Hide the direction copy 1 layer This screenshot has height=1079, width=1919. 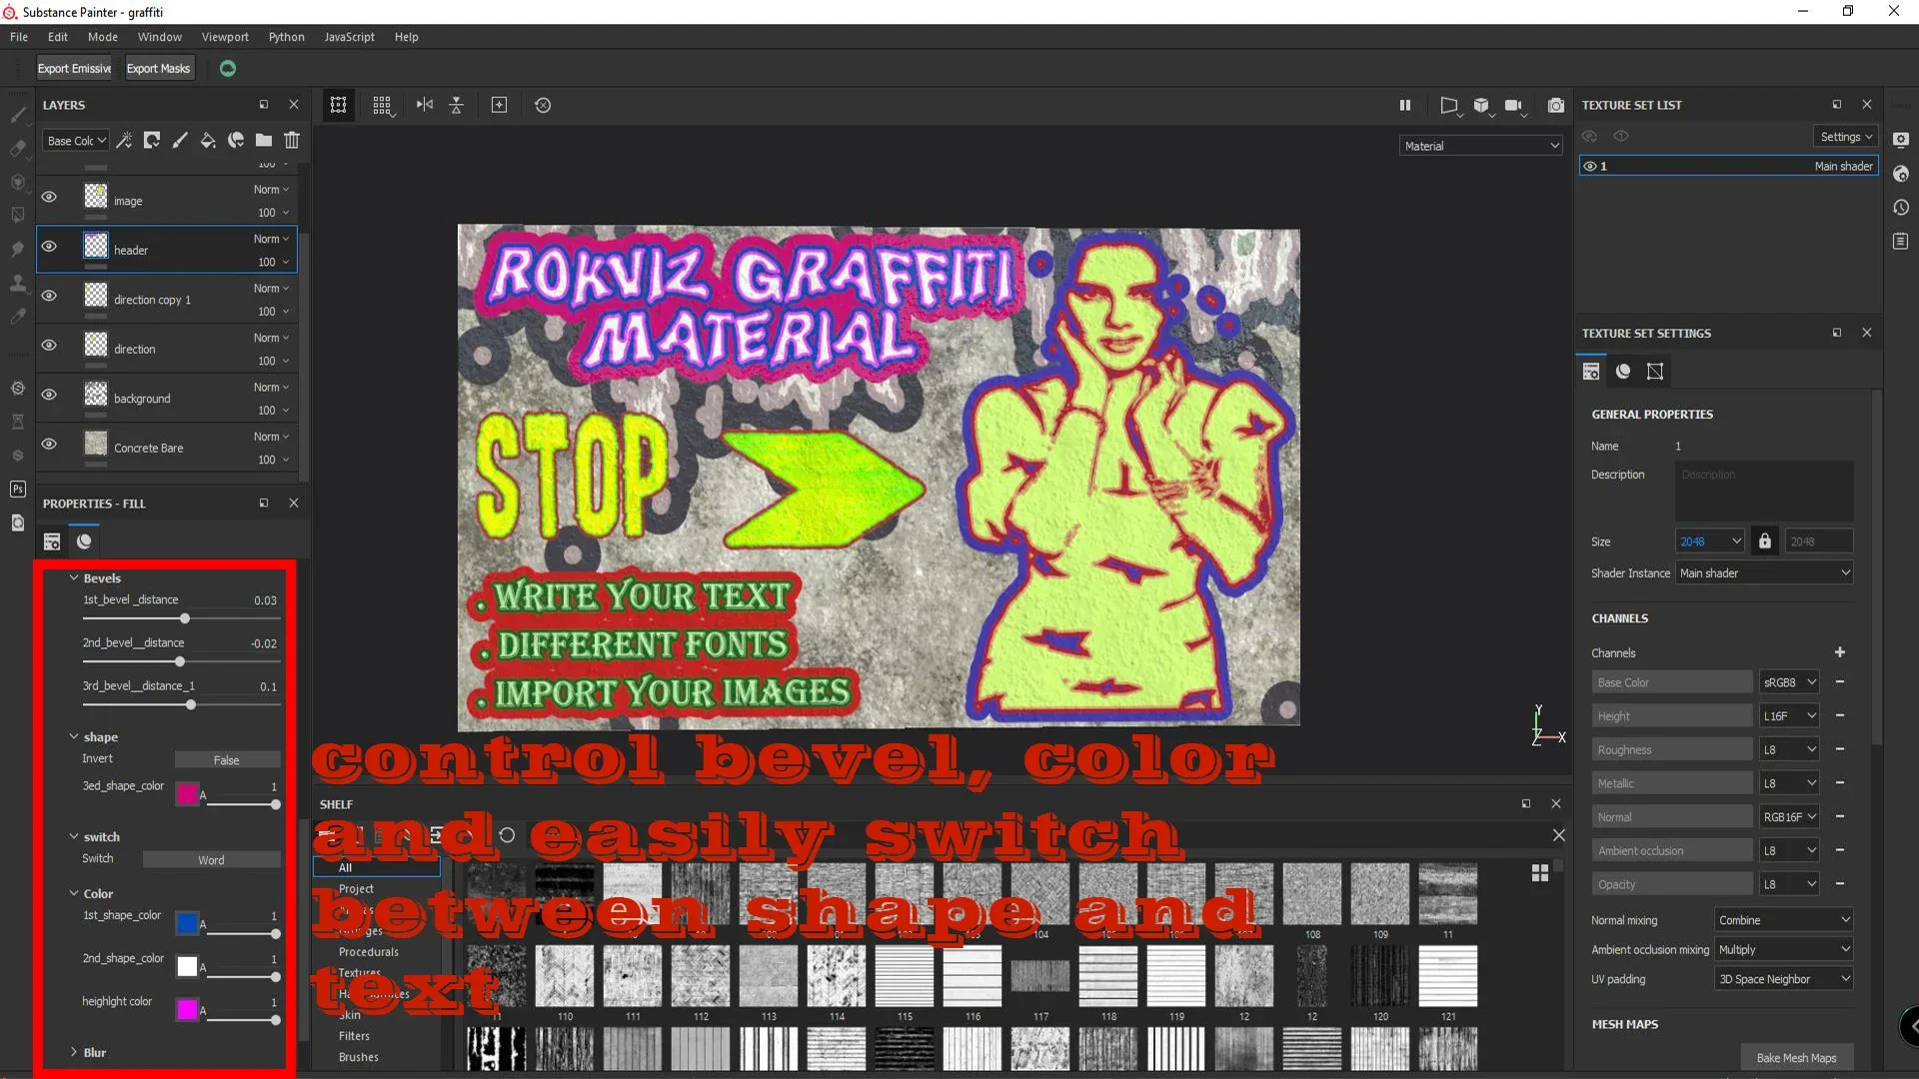tap(49, 296)
